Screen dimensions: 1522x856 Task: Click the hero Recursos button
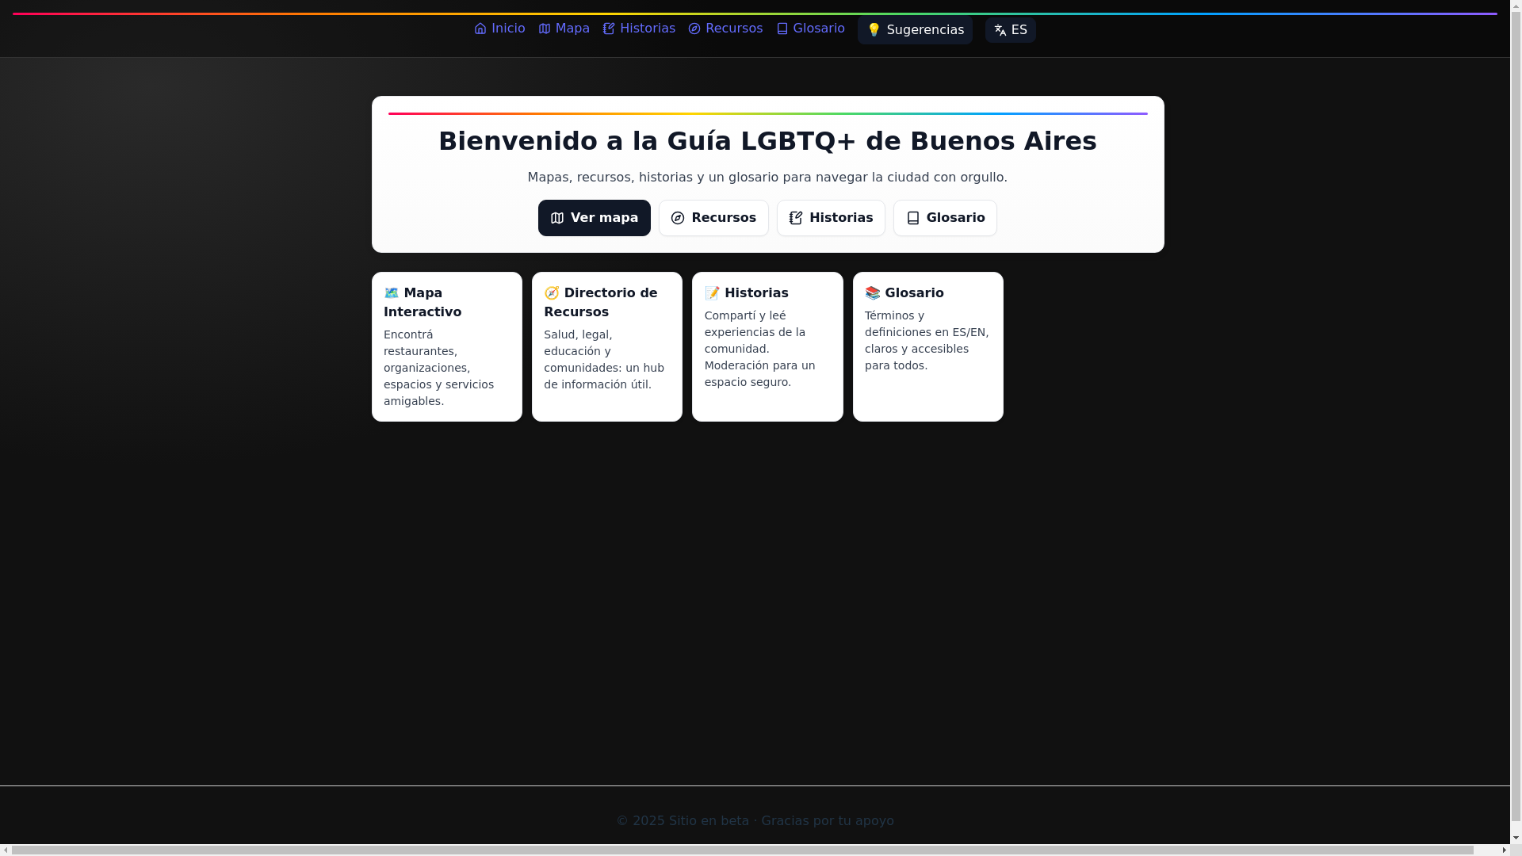[713, 218]
